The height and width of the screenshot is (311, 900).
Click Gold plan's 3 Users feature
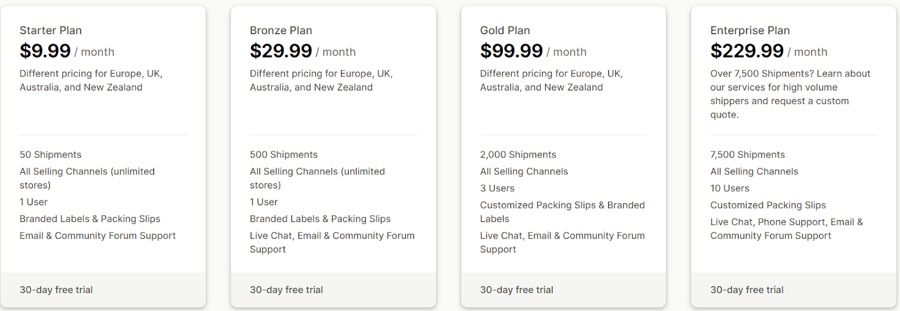[497, 188]
